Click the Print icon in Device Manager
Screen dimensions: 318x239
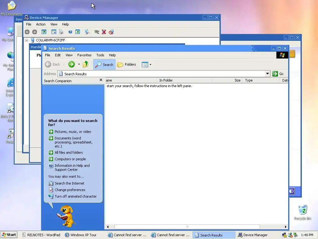pyautogui.click(x=61, y=32)
